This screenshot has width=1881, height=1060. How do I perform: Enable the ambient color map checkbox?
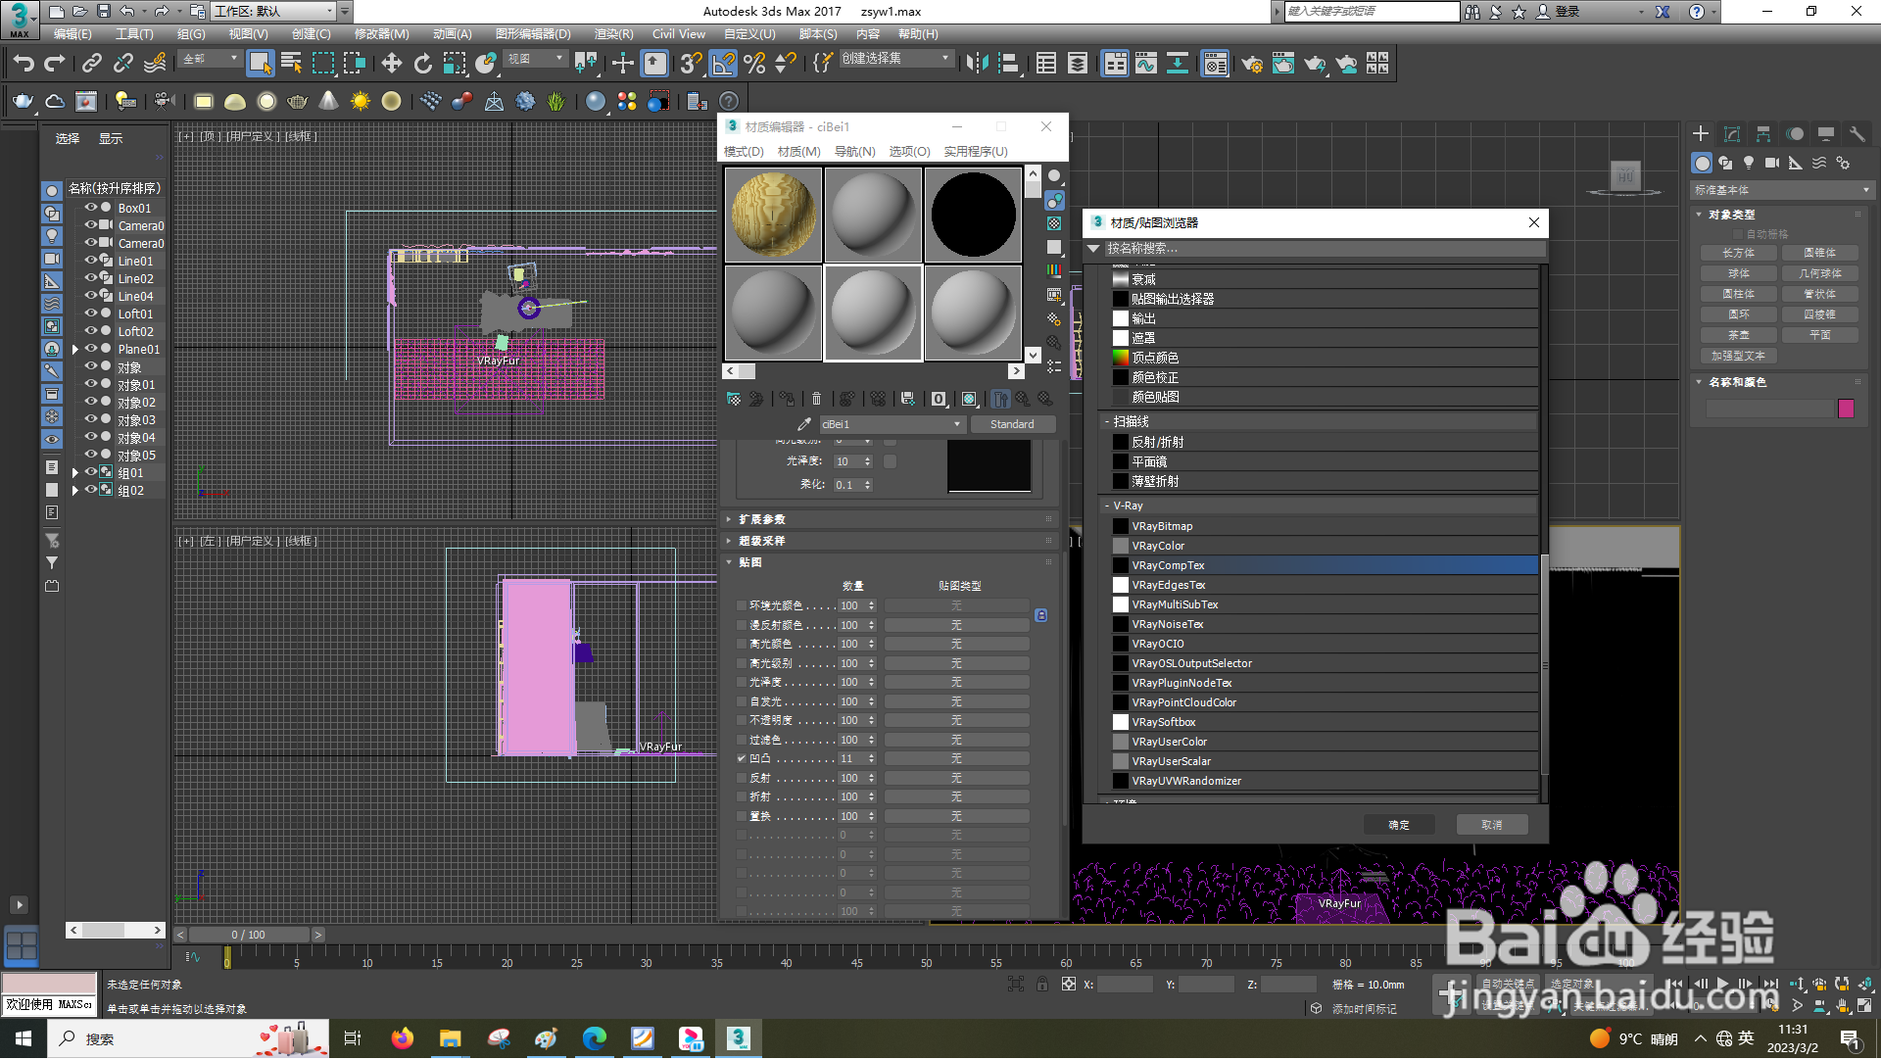pyautogui.click(x=742, y=605)
